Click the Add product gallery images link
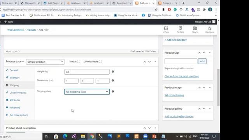The image size is (249, 140). (x=179, y=117)
